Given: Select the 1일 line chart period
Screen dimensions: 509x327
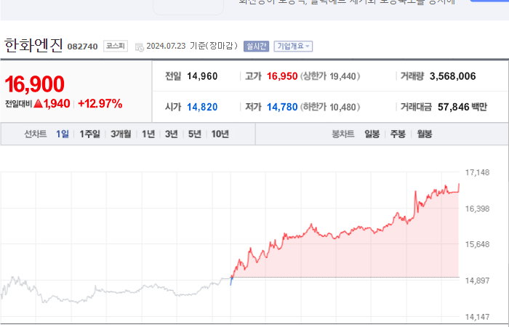Looking at the screenshot, I should (x=63, y=134).
